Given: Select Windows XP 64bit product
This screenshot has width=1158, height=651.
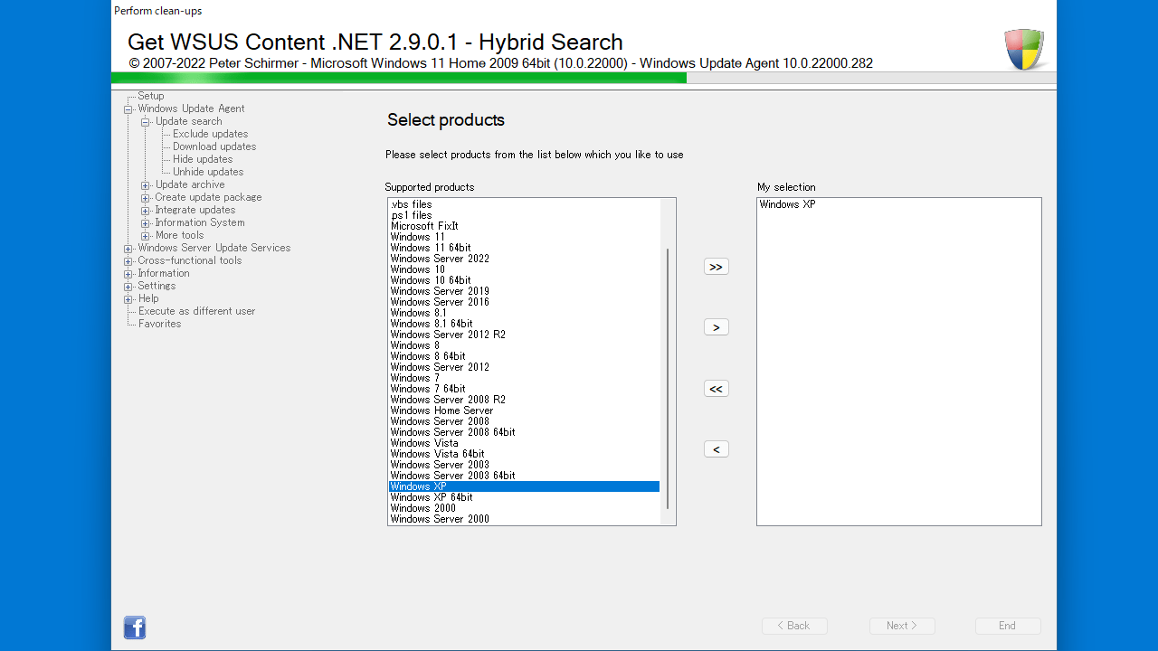Looking at the screenshot, I should point(524,497).
